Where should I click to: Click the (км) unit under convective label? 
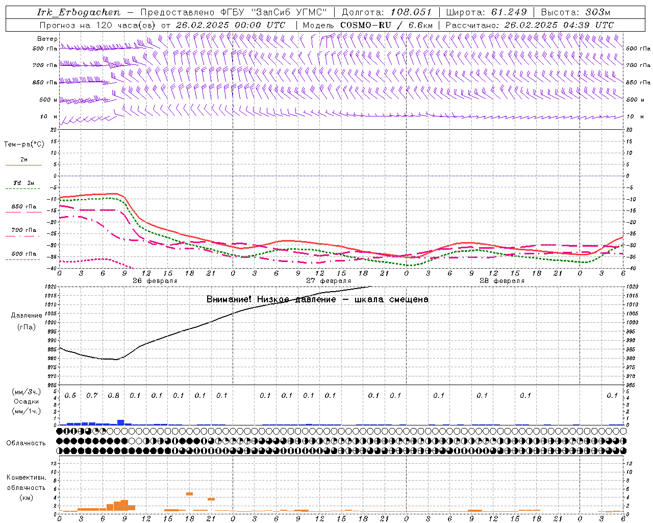click(26, 497)
